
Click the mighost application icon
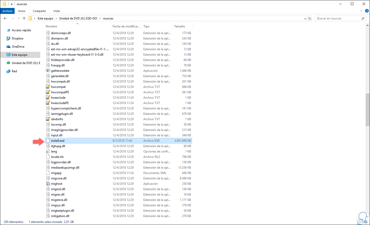(48, 184)
